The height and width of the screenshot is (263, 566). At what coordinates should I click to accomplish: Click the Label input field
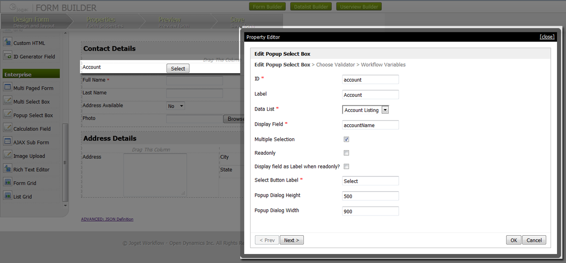tap(371, 95)
